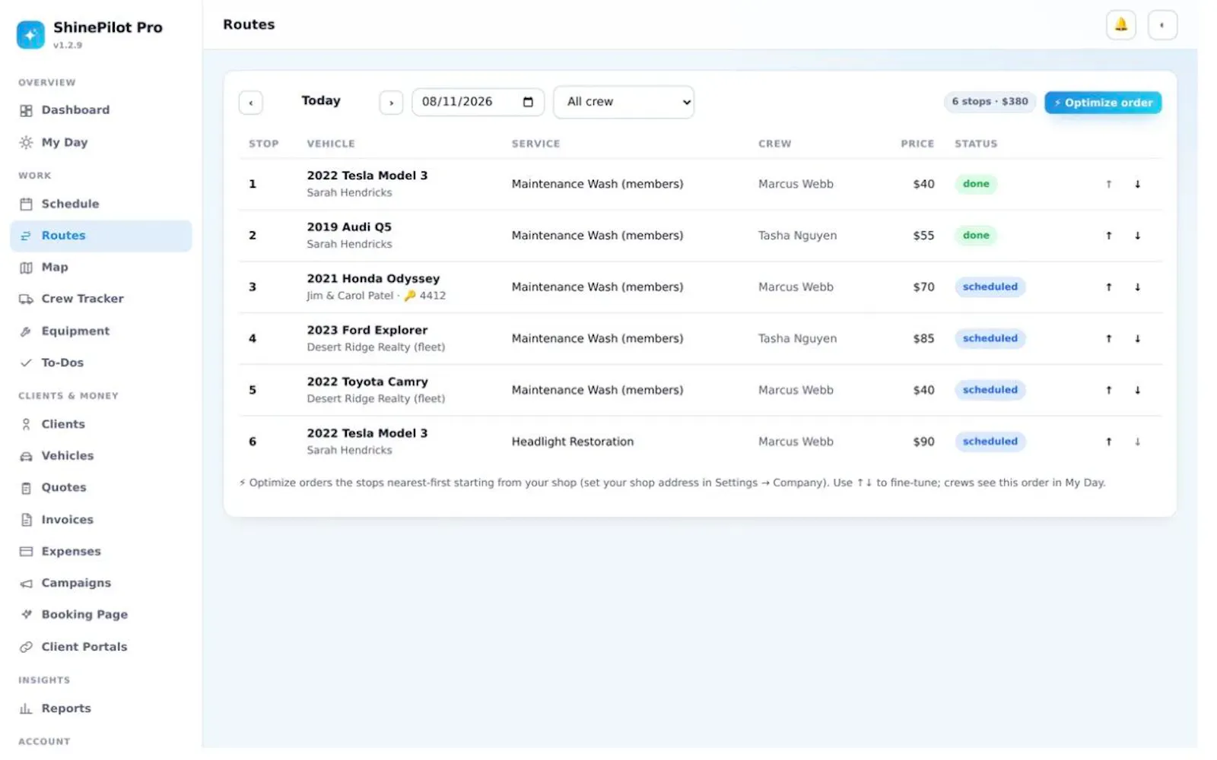
Task: Open Crew Tracker
Action: [x=100, y=299]
